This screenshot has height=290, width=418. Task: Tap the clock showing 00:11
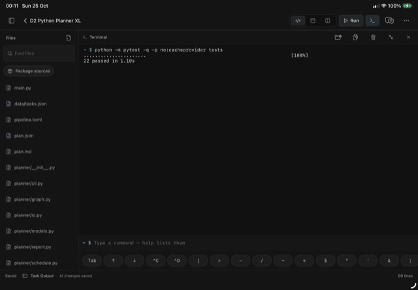coord(12,6)
